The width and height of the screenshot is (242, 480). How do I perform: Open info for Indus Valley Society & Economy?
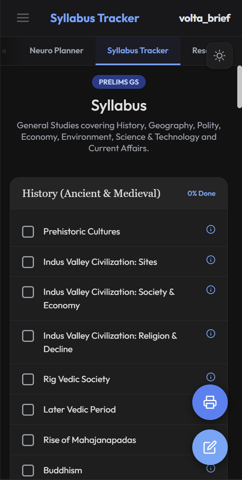point(211,290)
